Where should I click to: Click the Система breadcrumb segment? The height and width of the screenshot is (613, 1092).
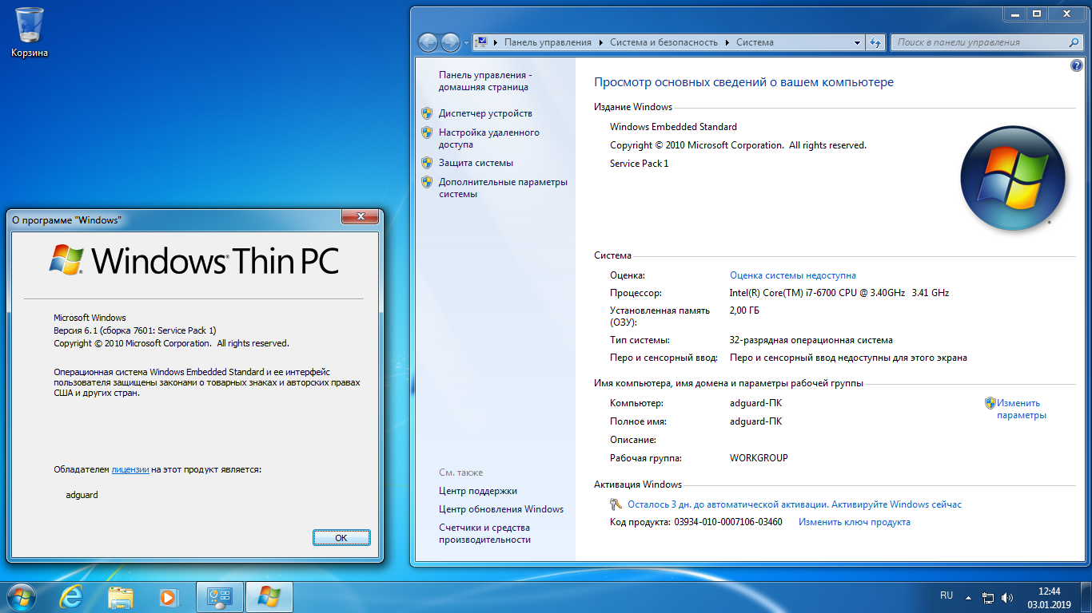pyautogui.click(x=755, y=42)
